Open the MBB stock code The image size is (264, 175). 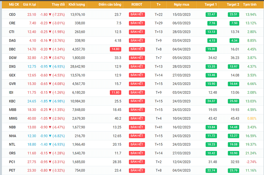13,110
